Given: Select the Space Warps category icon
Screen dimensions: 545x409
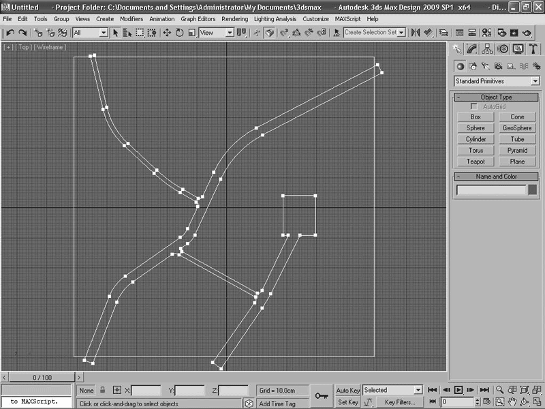Looking at the screenshot, I should (524, 66).
